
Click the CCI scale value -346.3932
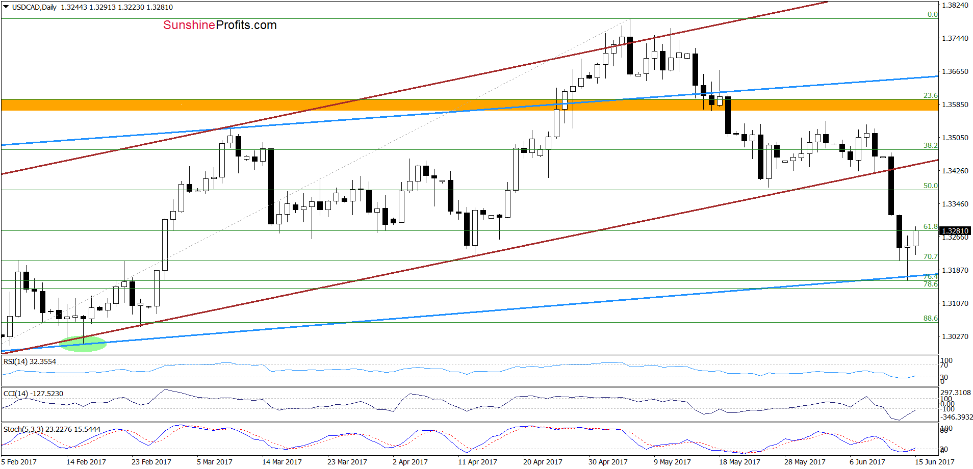956,417
